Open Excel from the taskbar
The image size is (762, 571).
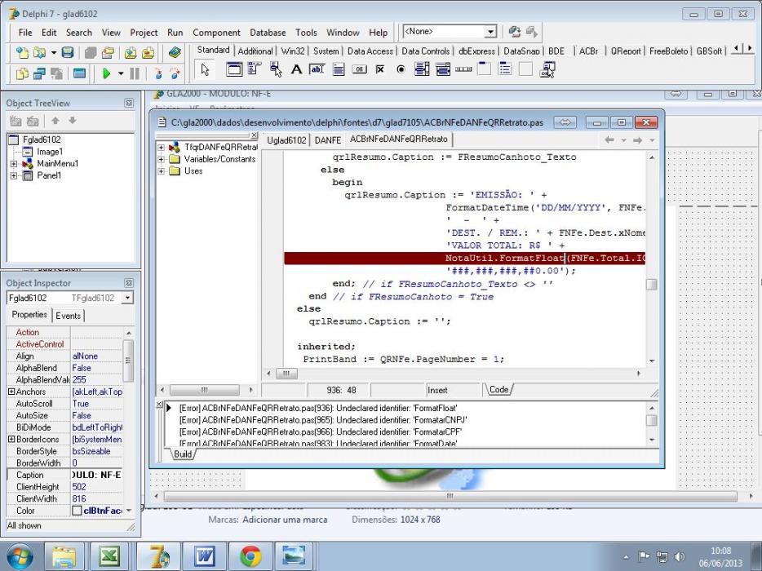110,556
